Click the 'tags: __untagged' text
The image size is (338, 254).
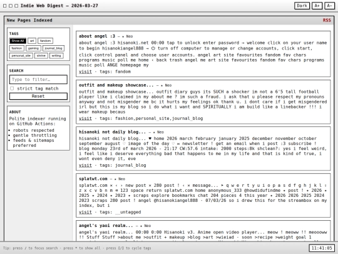tap(120, 212)
